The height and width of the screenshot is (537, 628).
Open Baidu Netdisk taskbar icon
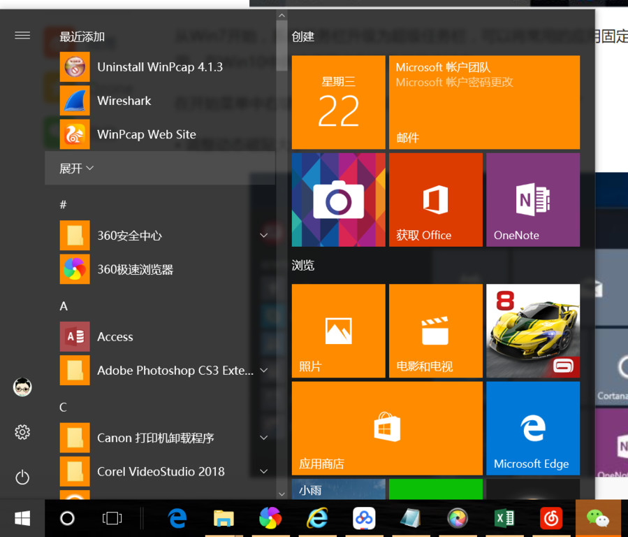click(364, 518)
